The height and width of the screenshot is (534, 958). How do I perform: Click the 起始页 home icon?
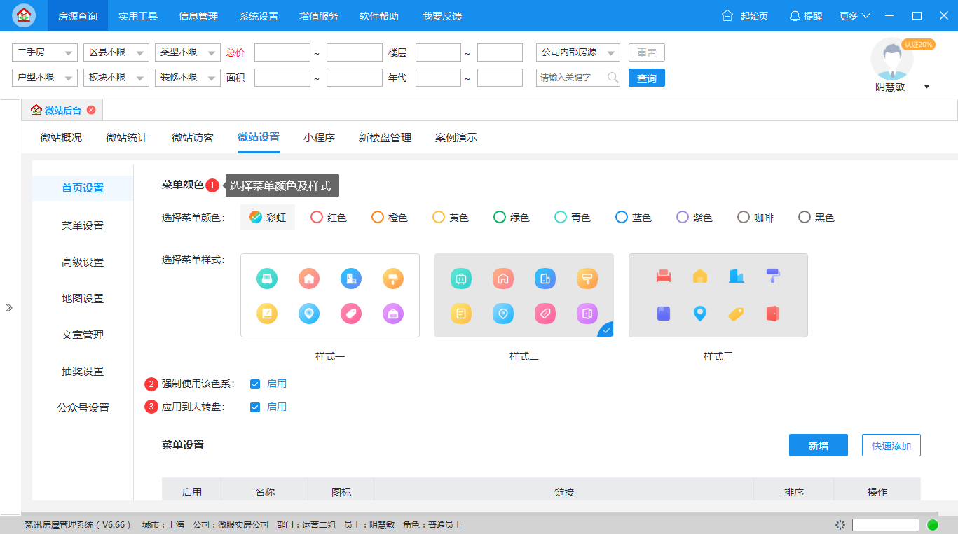[x=727, y=15]
